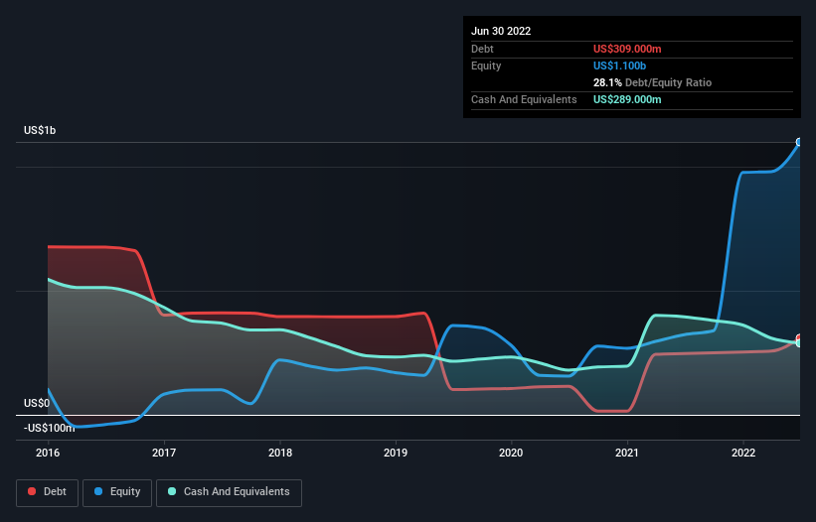Click the US$0 y-axis label
816x522 pixels.
37,404
